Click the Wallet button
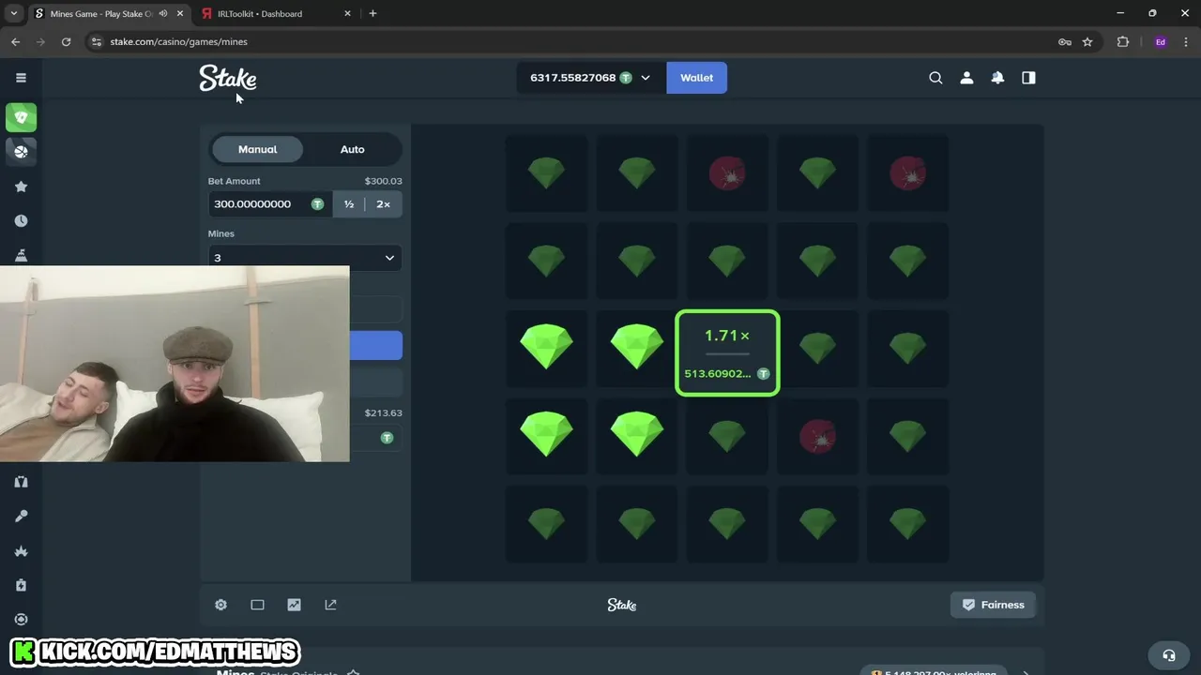 [696, 78]
